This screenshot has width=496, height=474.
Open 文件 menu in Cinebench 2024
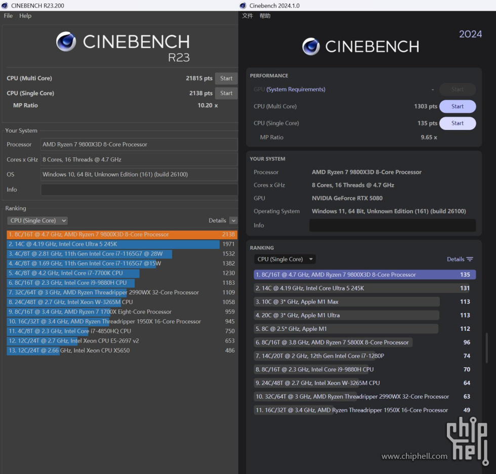pyautogui.click(x=247, y=16)
